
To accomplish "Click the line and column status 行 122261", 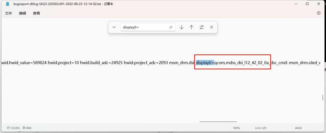I will click(19, 128).
